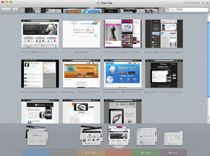
Task: Click the plus button beside the navigation arrows
Action: tap(15, 10)
